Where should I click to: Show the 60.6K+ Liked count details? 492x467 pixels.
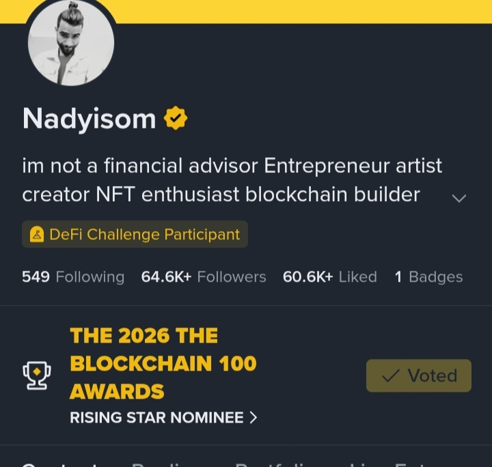(330, 277)
